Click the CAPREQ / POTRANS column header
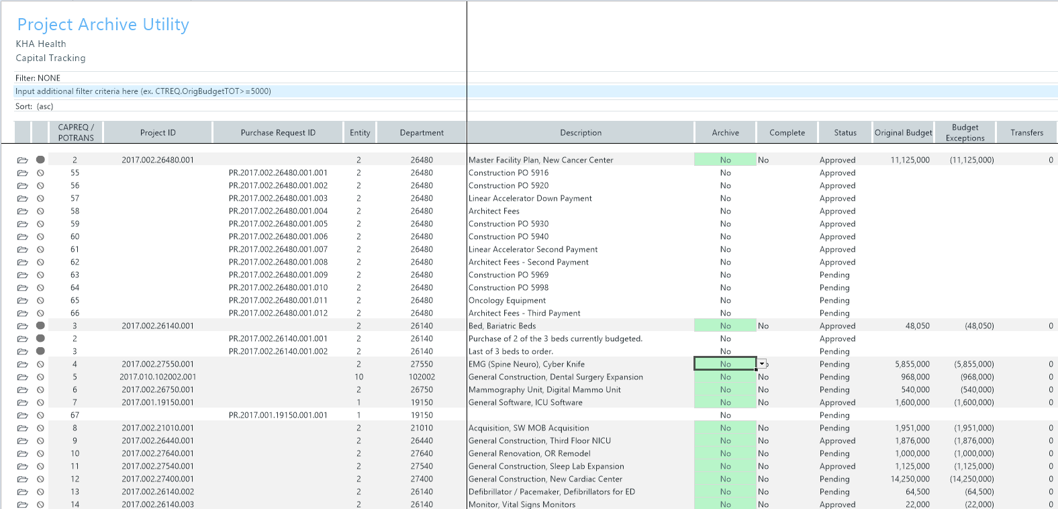Image resolution: width=1058 pixels, height=509 pixels. [76, 133]
